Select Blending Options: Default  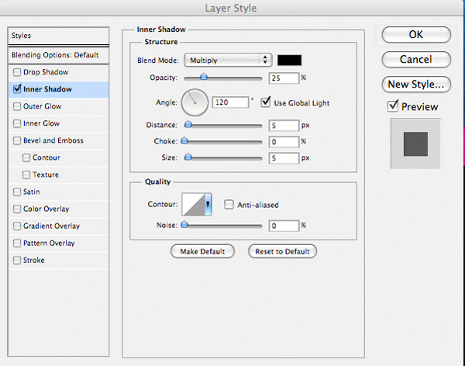pos(58,55)
